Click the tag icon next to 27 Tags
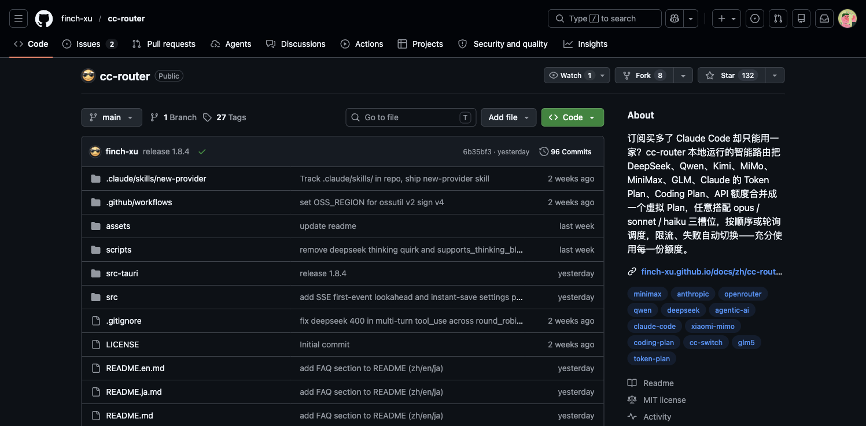 click(207, 117)
